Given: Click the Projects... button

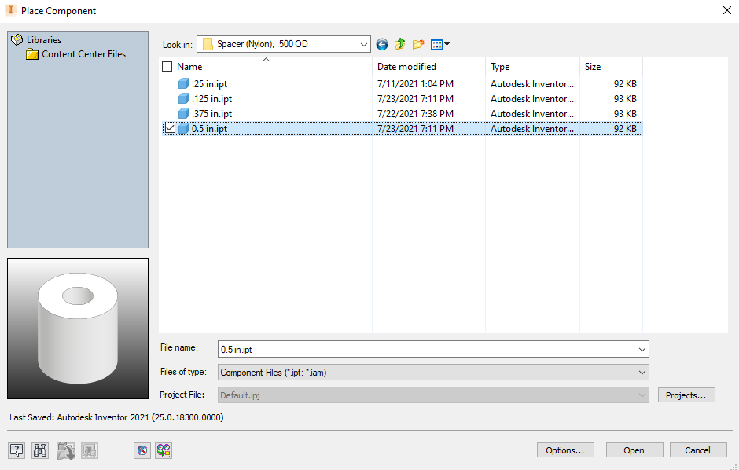Looking at the screenshot, I should [x=686, y=395].
